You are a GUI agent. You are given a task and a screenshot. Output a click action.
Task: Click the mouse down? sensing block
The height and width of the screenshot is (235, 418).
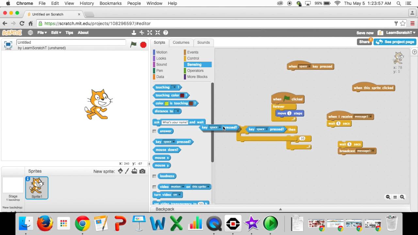click(167, 150)
